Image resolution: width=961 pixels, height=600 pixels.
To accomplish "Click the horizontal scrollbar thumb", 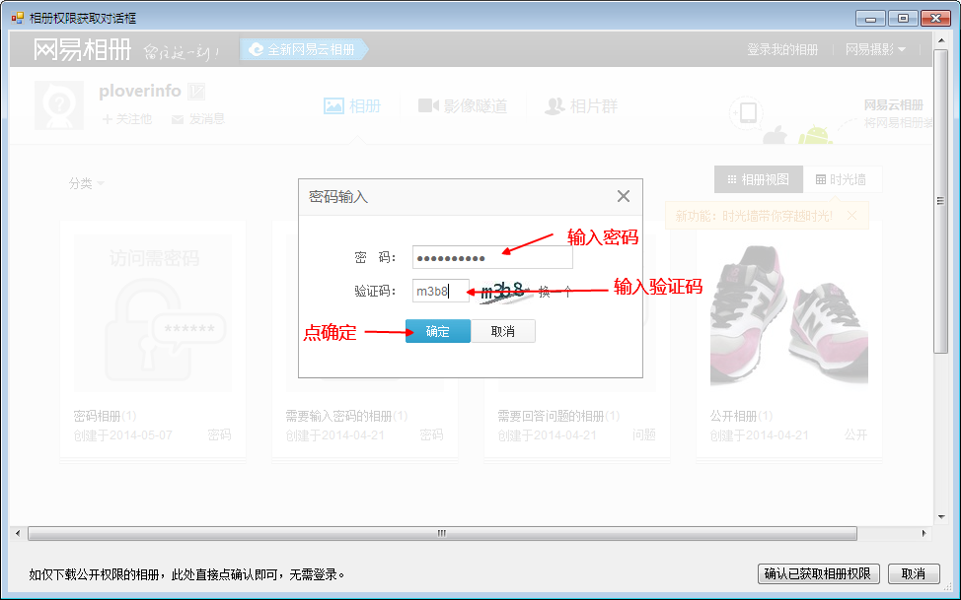I will [442, 533].
